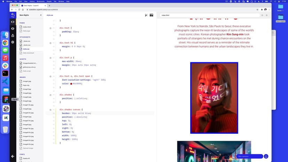Screen dimensions: 288x162
Task: Click the magic wand icon above editor
Action: [146, 15]
